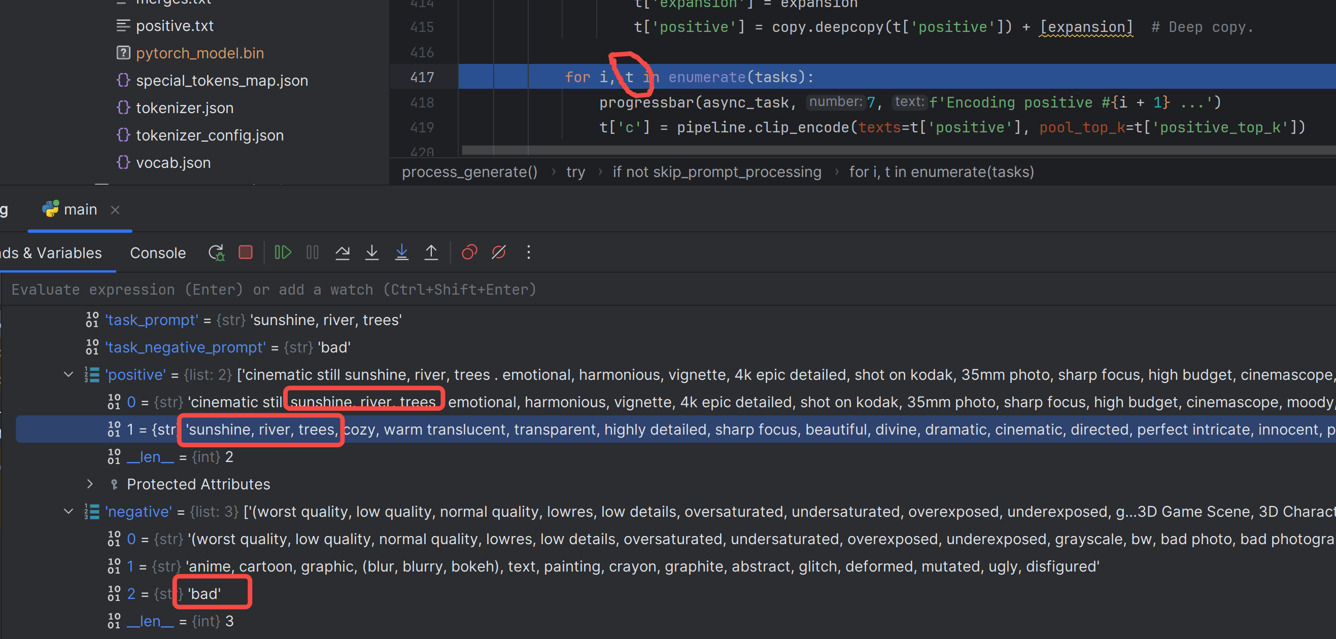The image size is (1336, 639).
Task: Click line number 417 in gutter
Action: (x=422, y=77)
